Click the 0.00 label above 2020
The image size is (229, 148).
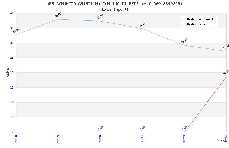tap(100, 128)
